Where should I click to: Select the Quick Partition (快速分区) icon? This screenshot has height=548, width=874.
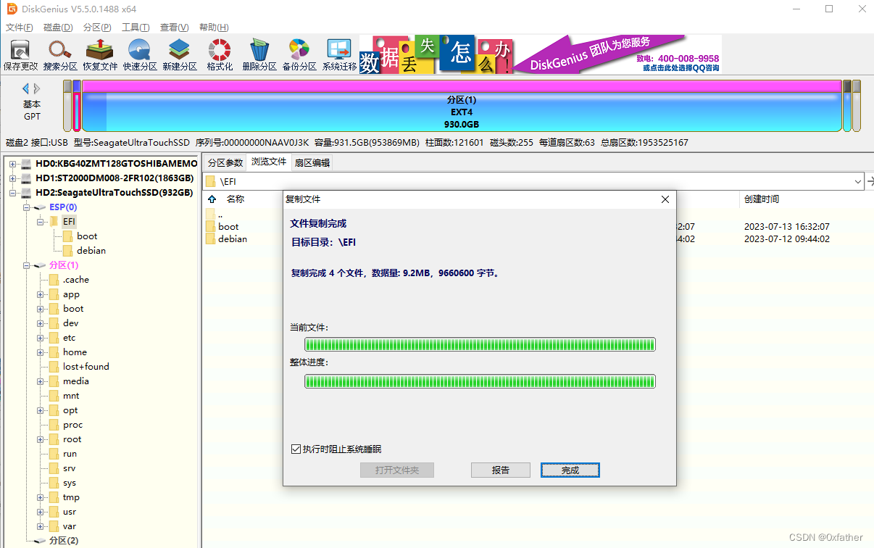(140, 55)
